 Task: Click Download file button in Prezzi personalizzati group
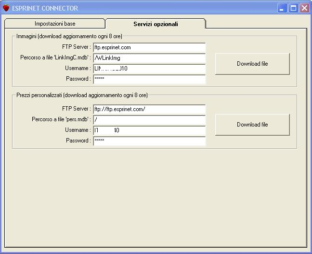(252, 125)
